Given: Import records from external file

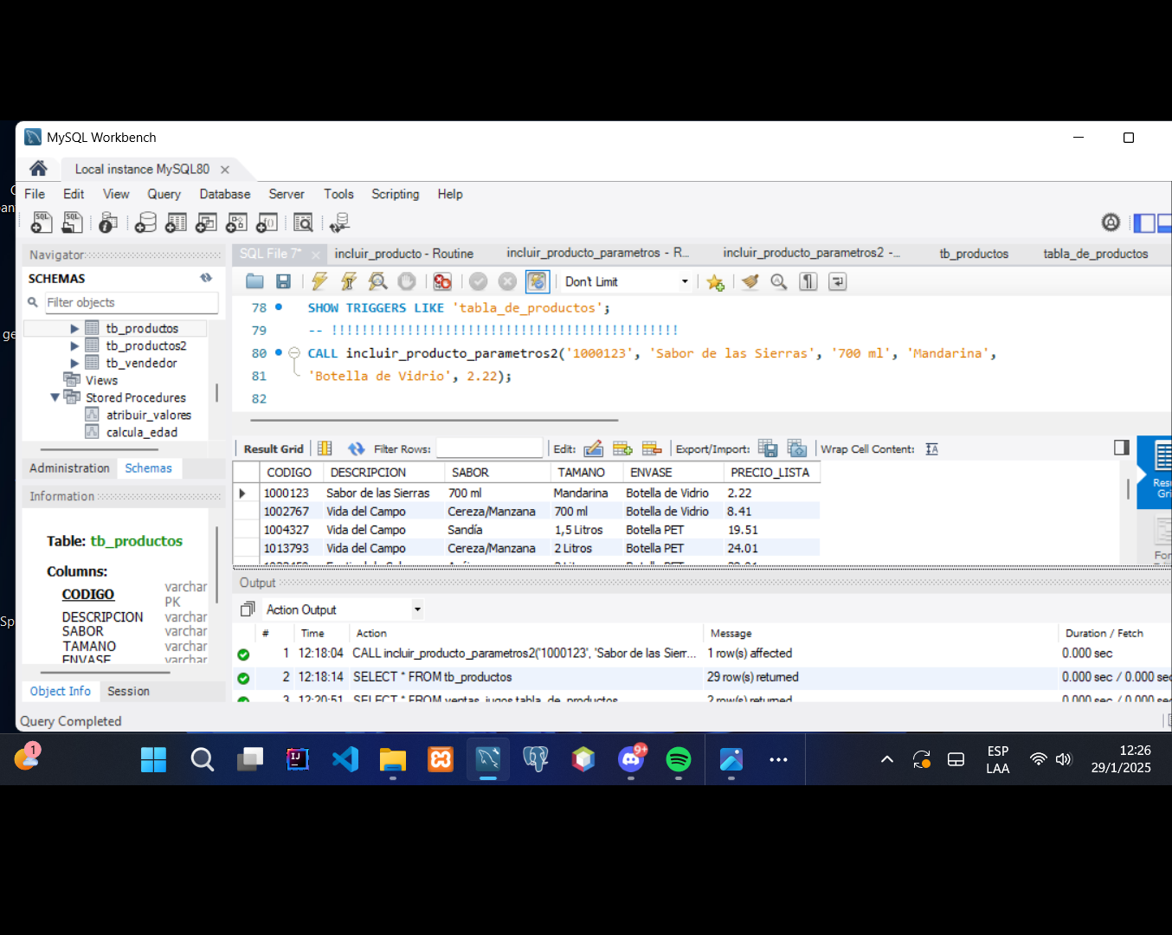Looking at the screenshot, I should (x=797, y=448).
